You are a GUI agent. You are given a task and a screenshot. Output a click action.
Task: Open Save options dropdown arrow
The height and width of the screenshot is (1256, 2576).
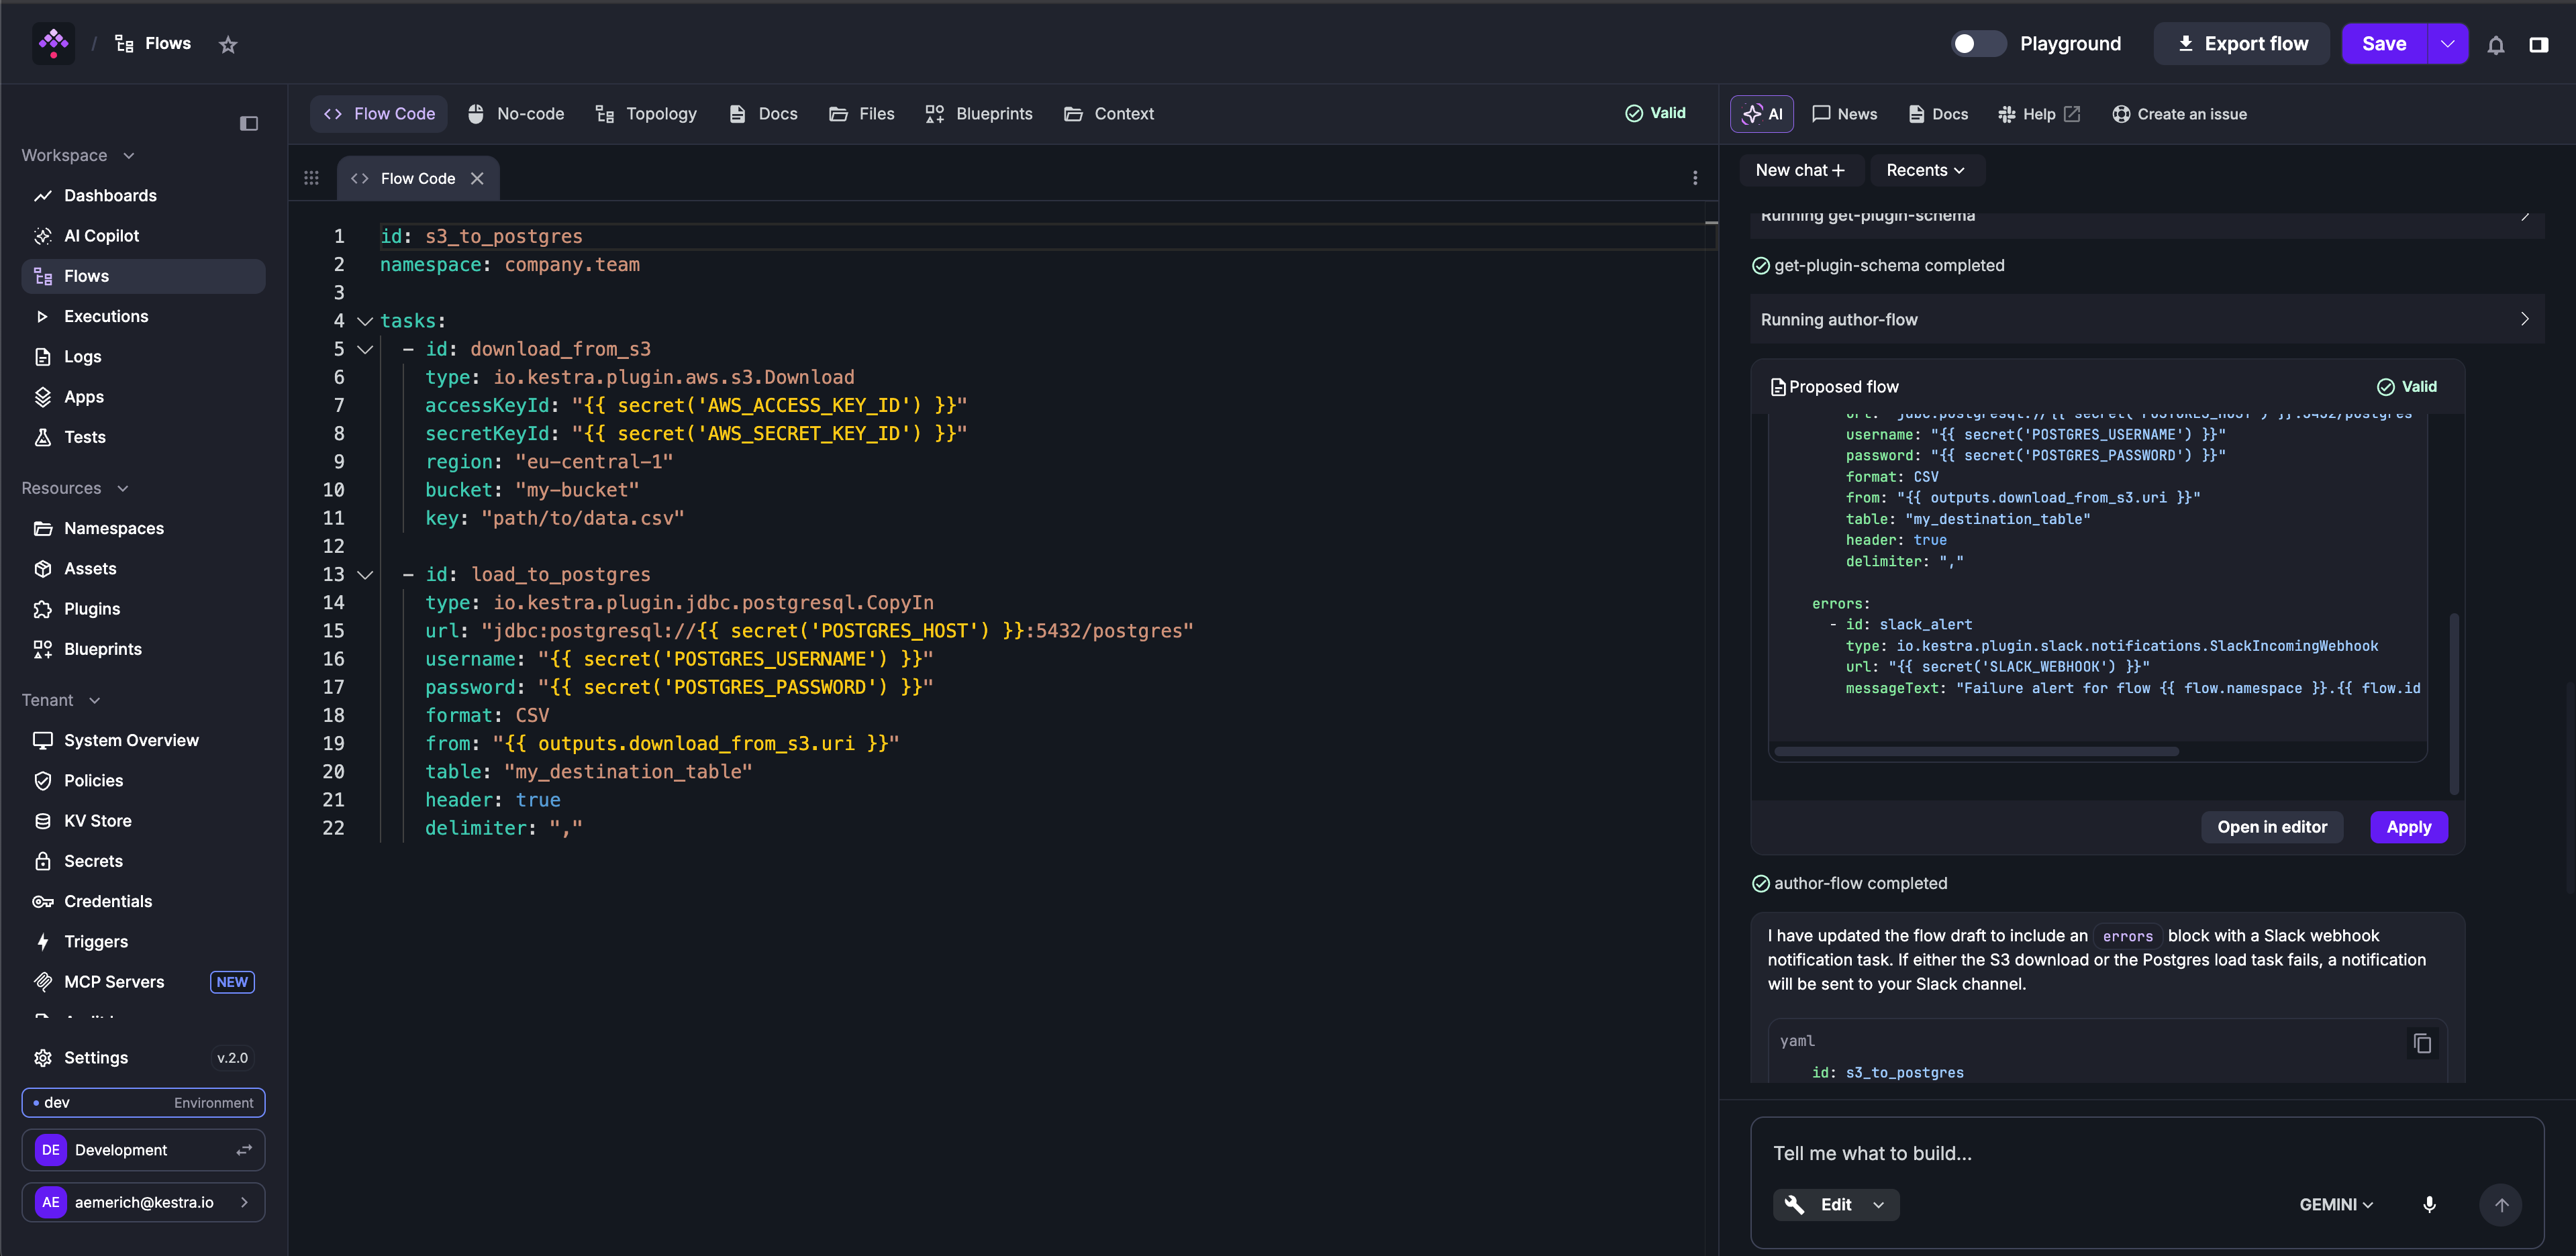[x=2447, y=44]
